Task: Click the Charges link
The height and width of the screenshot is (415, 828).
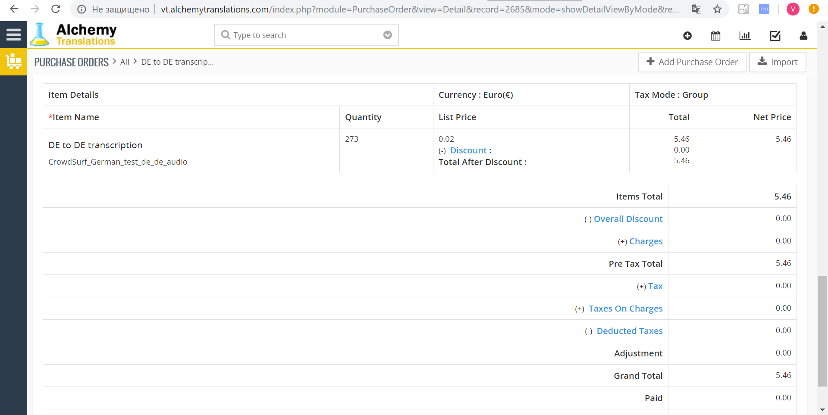Action: (646, 241)
